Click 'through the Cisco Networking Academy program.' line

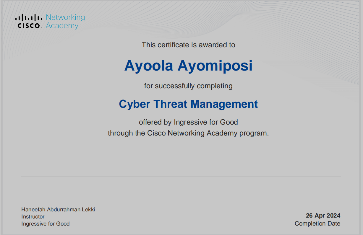pyautogui.click(x=188, y=133)
